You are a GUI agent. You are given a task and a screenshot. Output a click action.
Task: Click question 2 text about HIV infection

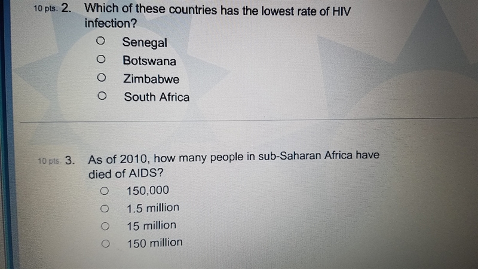217,16
